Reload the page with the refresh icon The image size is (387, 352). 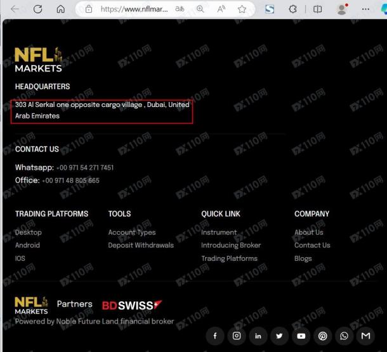point(38,9)
